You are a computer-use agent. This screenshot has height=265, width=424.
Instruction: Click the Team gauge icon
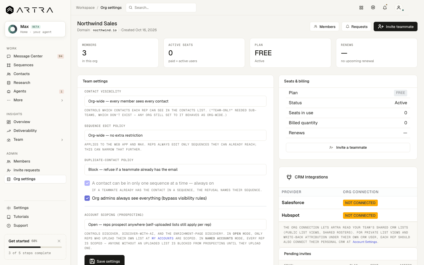[x=9, y=140]
